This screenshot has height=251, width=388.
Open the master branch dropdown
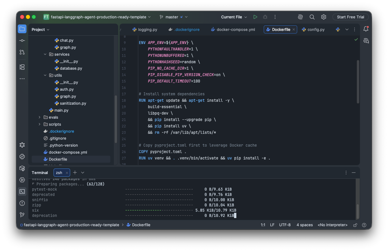[x=173, y=17]
